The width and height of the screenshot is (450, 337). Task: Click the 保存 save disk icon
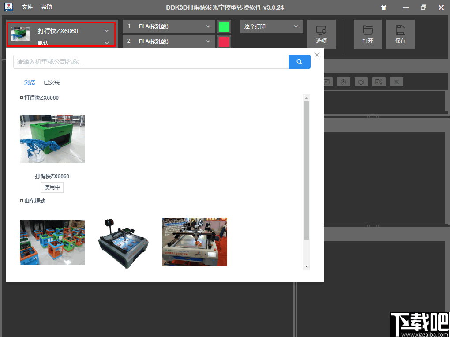click(x=400, y=34)
